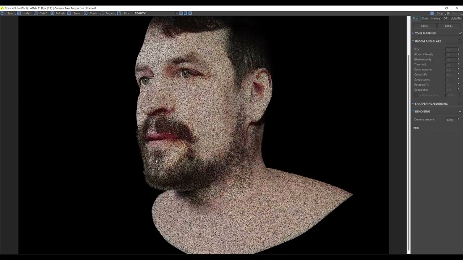Open the DR tab

(445, 18)
